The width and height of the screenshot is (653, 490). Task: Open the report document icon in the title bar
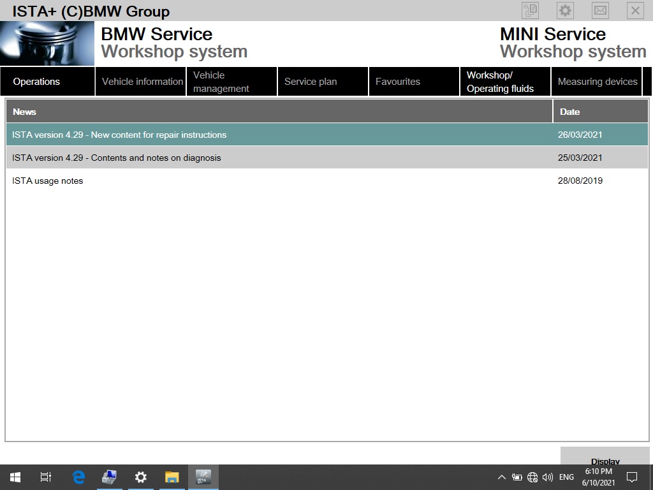[529, 10]
